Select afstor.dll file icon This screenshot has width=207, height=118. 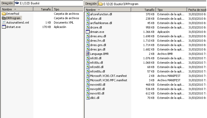pyautogui.click(x=88, y=19)
